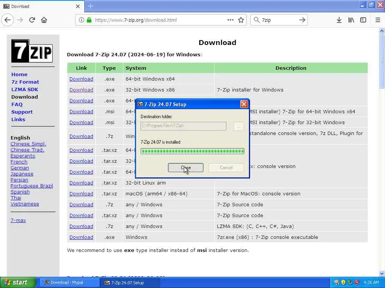Open the hamburger application menu
Image resolution: width=385 pixels, height=288 pixels.
coord(378,20)
